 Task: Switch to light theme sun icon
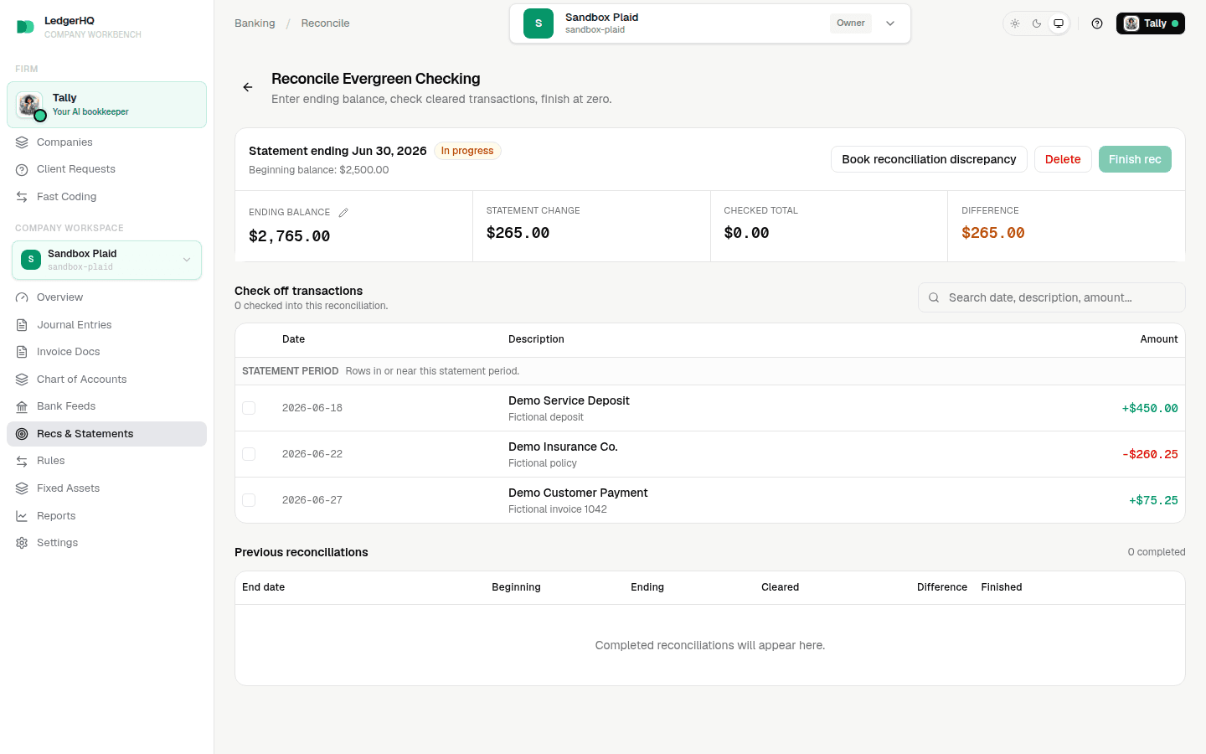tap(1015, 23)
